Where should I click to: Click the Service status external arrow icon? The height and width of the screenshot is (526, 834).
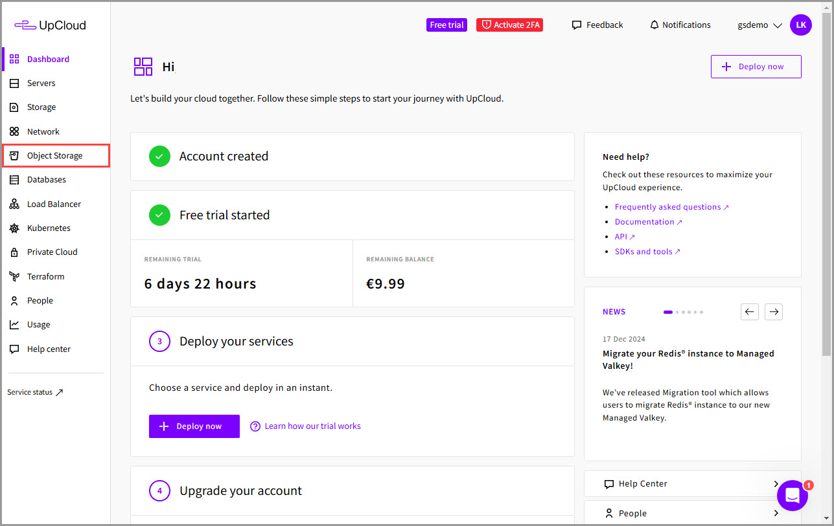60,393
